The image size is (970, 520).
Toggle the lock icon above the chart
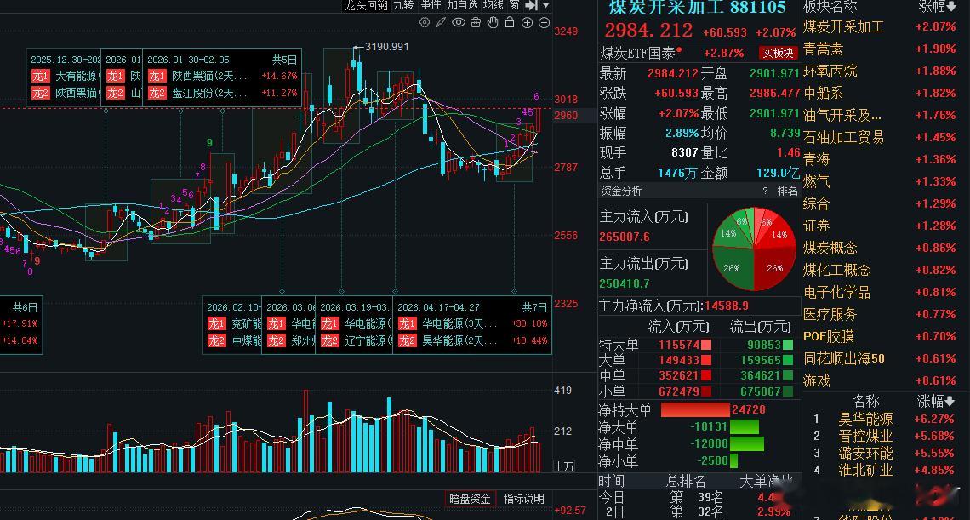(x=511, y=22)
